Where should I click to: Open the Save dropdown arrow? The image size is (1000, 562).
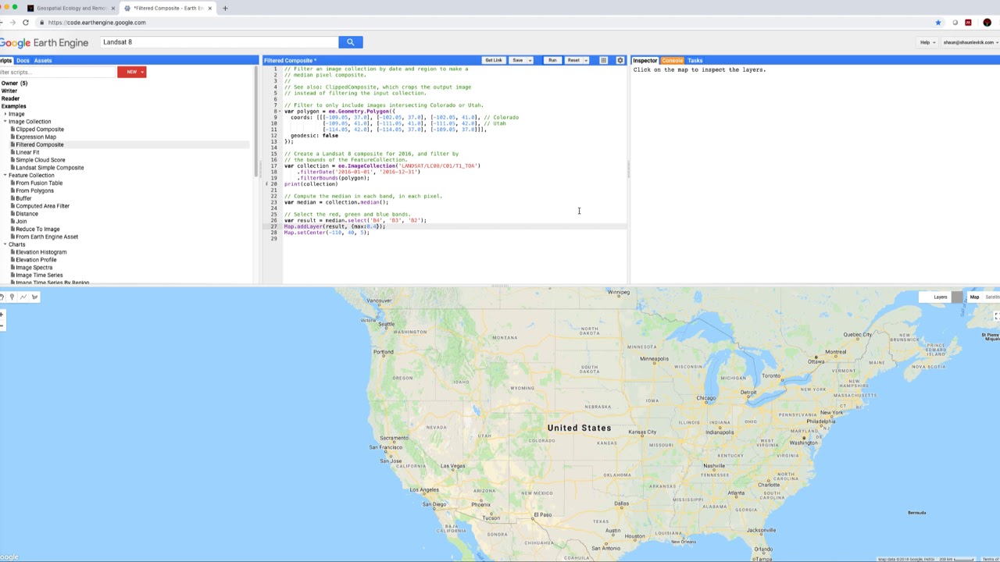[530, 60]
